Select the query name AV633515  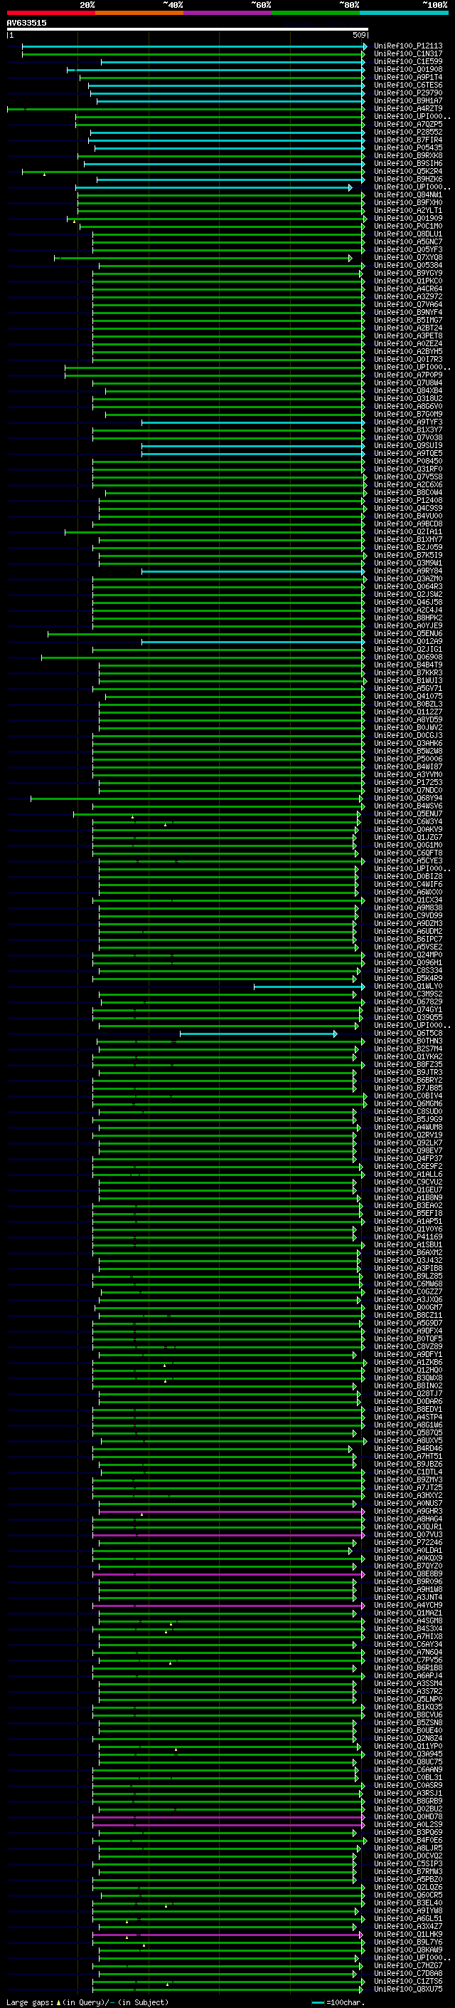(26, 23)
